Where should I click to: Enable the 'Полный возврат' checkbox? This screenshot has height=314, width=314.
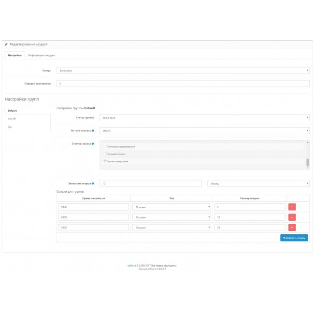coord(105,154)
